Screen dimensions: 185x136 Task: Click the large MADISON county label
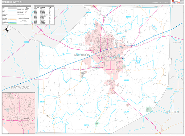[82, 55]
